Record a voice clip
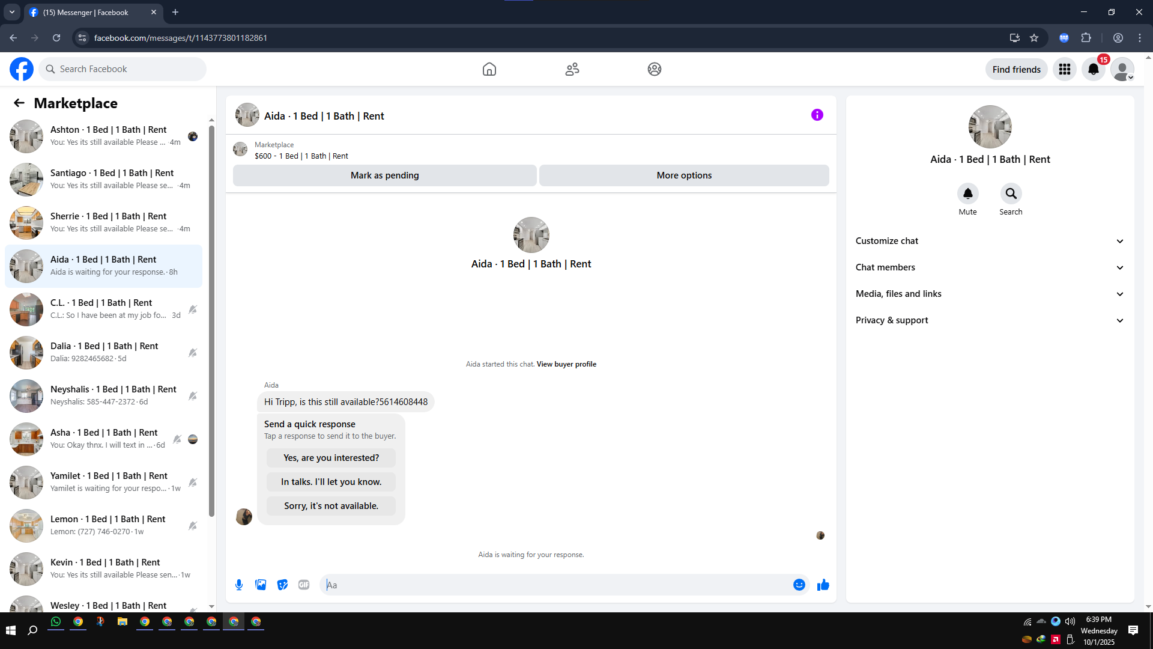Viewport: 1153px width, 649px height. coord(239,585)
